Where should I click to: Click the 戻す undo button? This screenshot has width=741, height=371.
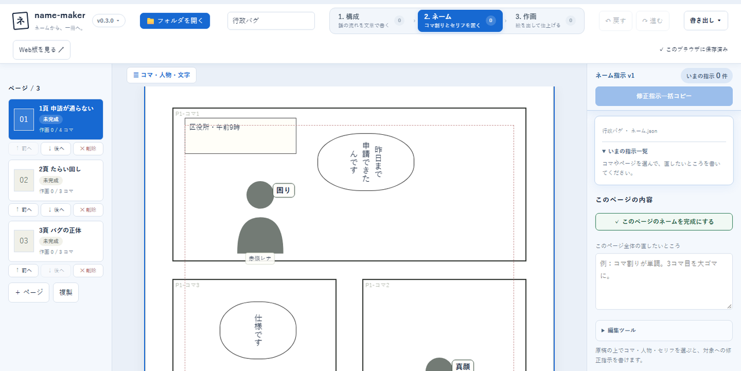(615, 21)
